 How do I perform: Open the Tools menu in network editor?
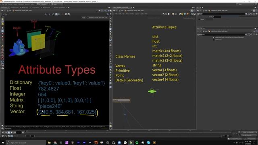click(132, 14)
